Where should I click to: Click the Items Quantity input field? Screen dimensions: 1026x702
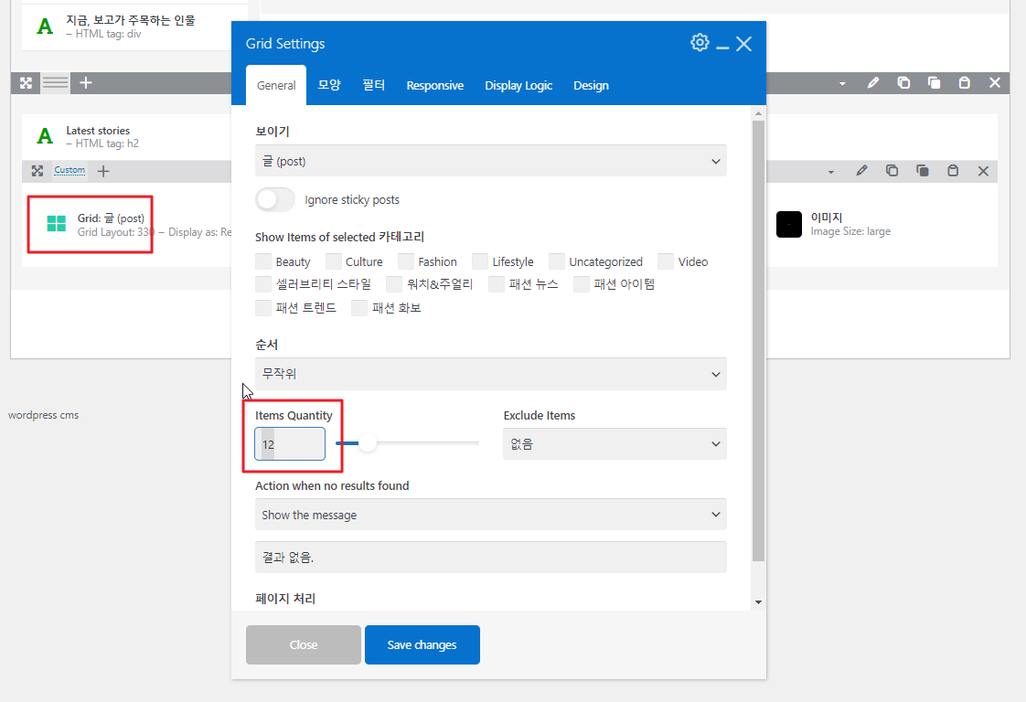click(290, 443)
